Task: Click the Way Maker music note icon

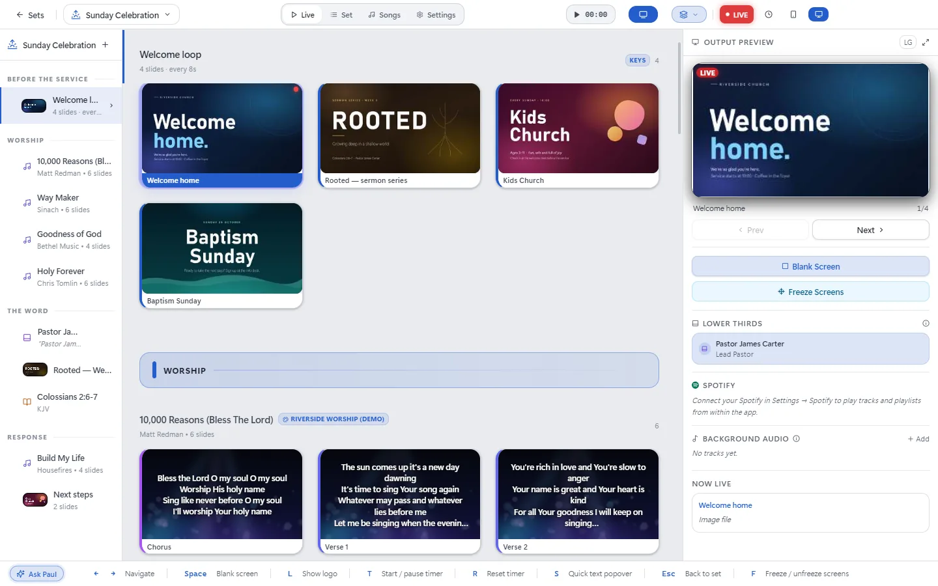Action: coord(27,203)
